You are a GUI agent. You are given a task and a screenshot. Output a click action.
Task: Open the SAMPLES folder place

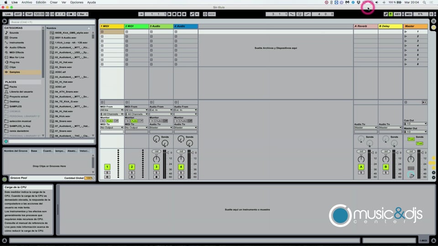click(16, 107)
